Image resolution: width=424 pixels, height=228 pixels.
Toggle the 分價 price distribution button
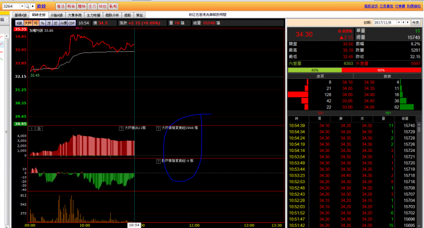tap(63, 23)
